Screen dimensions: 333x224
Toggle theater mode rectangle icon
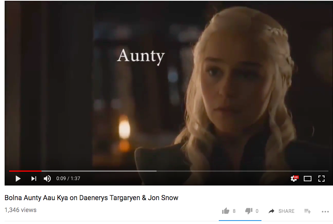pyautogui.click(x=308, y=179)
